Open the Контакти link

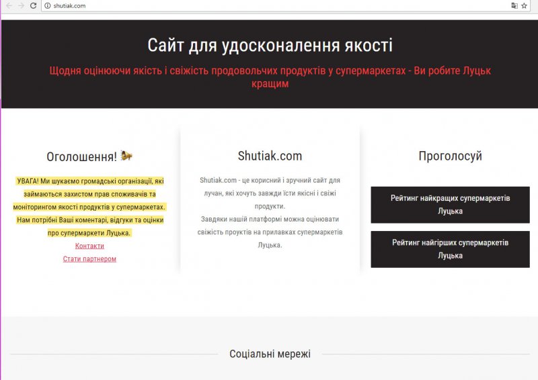pos(89,246)
